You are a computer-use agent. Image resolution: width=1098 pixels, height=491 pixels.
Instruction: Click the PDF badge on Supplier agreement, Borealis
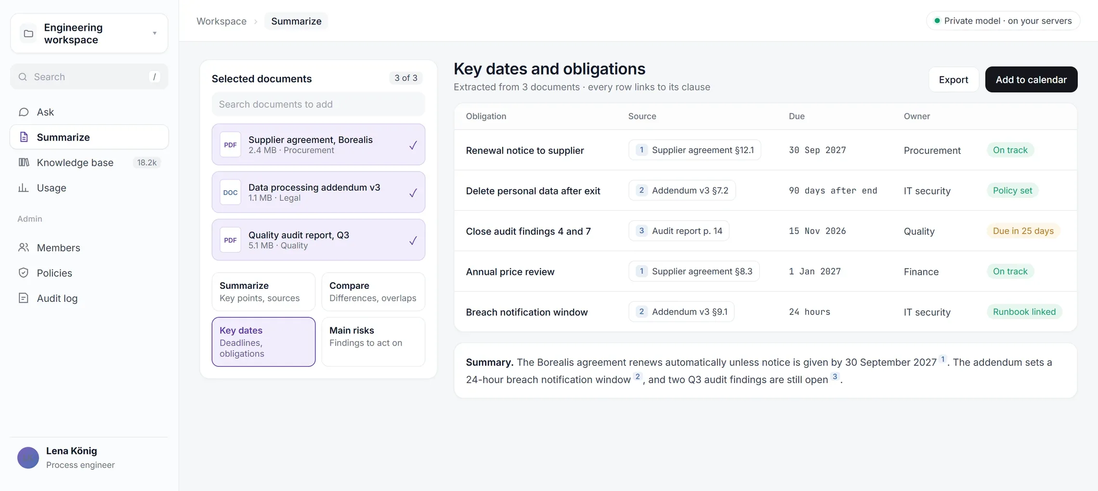[230, 145]
